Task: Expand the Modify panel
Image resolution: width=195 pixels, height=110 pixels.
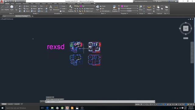Action: click(x=35, y=13)
